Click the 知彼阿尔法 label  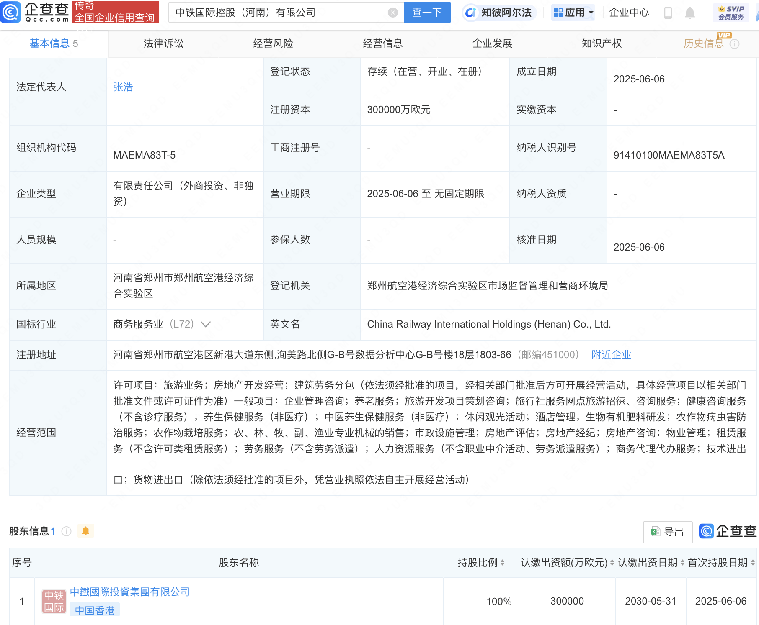click(506, 13)
